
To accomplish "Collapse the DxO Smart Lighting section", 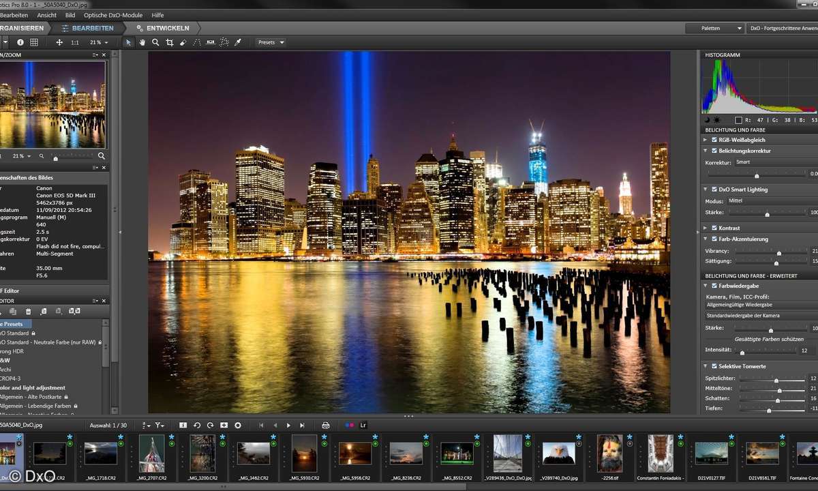I will pos(706,190).
